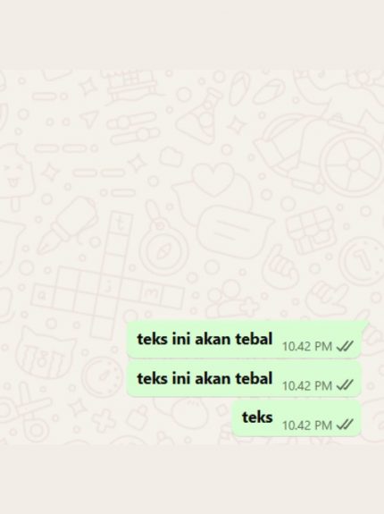This screenshot has height=514, width=384.
Task: Click the padlock doodle in chat background
Action: click(x=138, y=417)
